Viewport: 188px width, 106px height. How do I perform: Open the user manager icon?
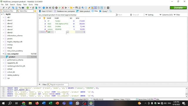point(33,8)
